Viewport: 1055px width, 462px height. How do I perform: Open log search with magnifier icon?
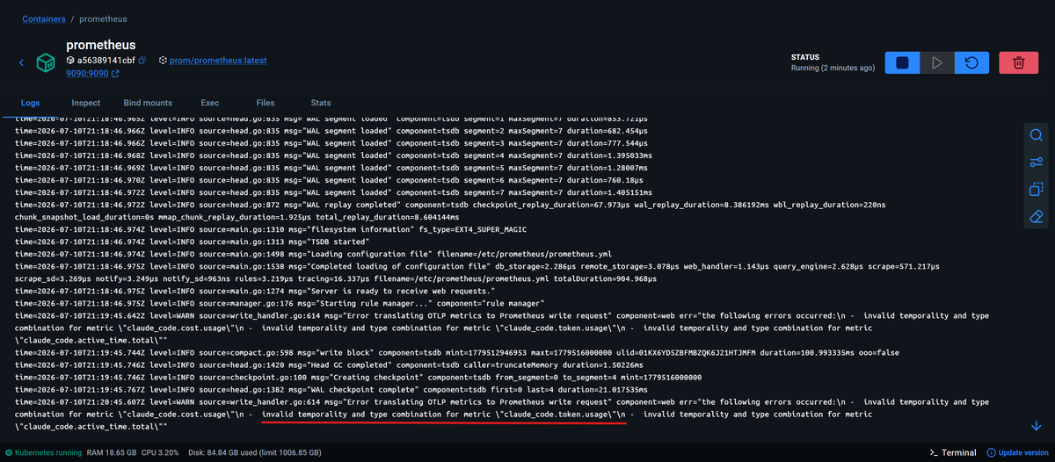1037,135
